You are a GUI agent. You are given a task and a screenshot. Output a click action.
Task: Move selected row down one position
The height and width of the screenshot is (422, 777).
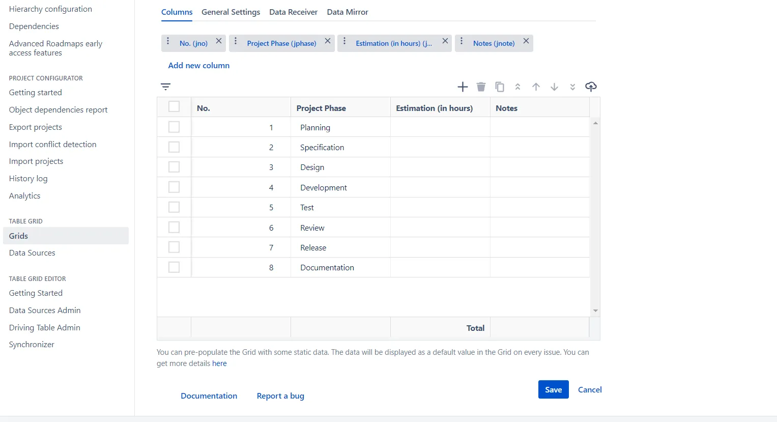(554, 87)
